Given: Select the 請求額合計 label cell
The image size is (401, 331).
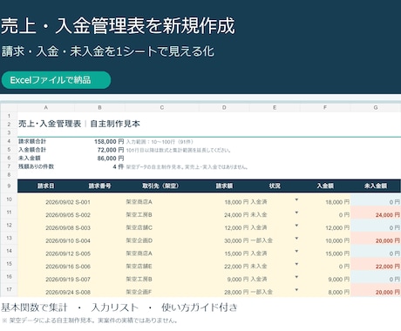Looking at the screenshot, I should point(32,142).
